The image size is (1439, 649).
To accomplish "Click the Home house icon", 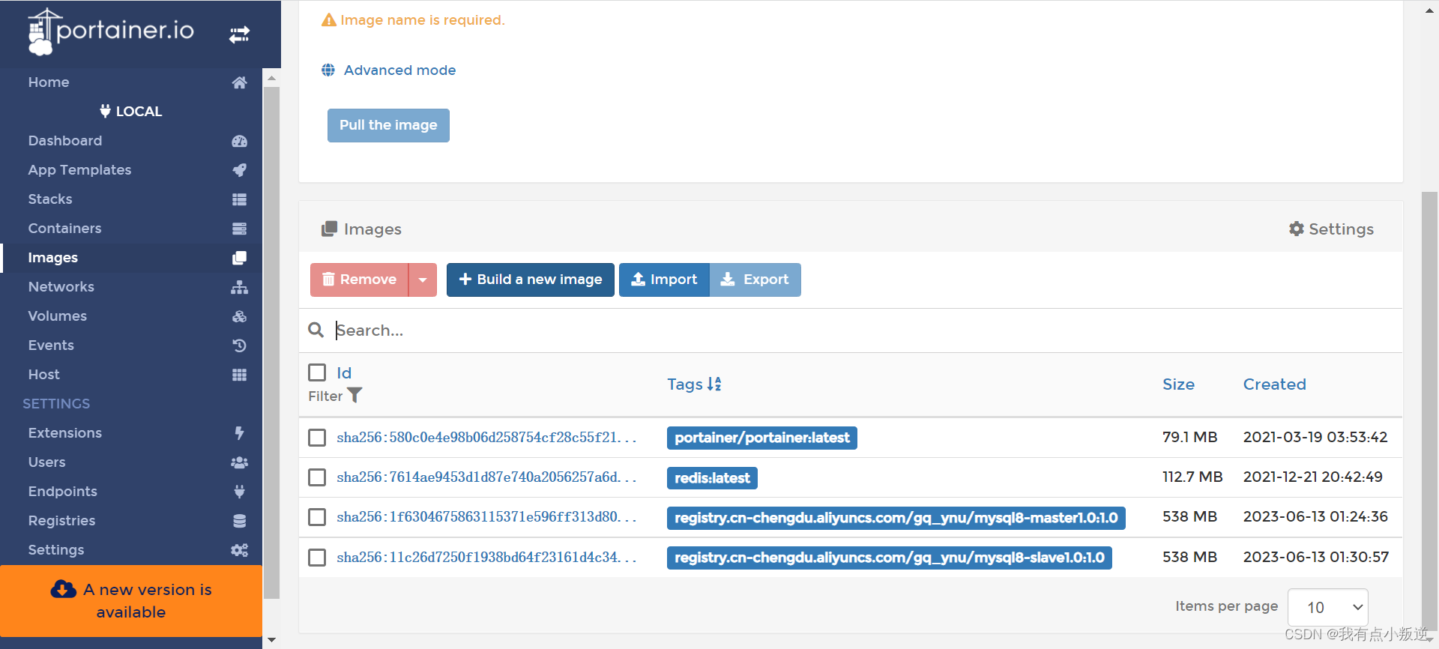I will pyautogui.click(x=239, y=82).
